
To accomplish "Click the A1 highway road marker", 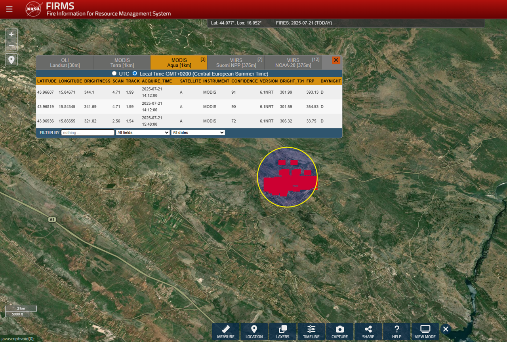I will point(52,219).
